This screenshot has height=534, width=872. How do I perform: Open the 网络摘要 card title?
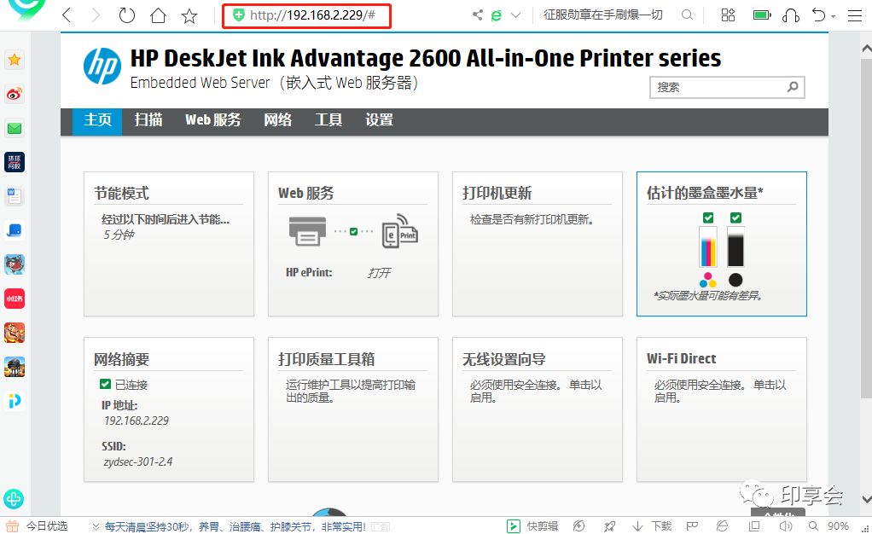click(x=121, y=359)
